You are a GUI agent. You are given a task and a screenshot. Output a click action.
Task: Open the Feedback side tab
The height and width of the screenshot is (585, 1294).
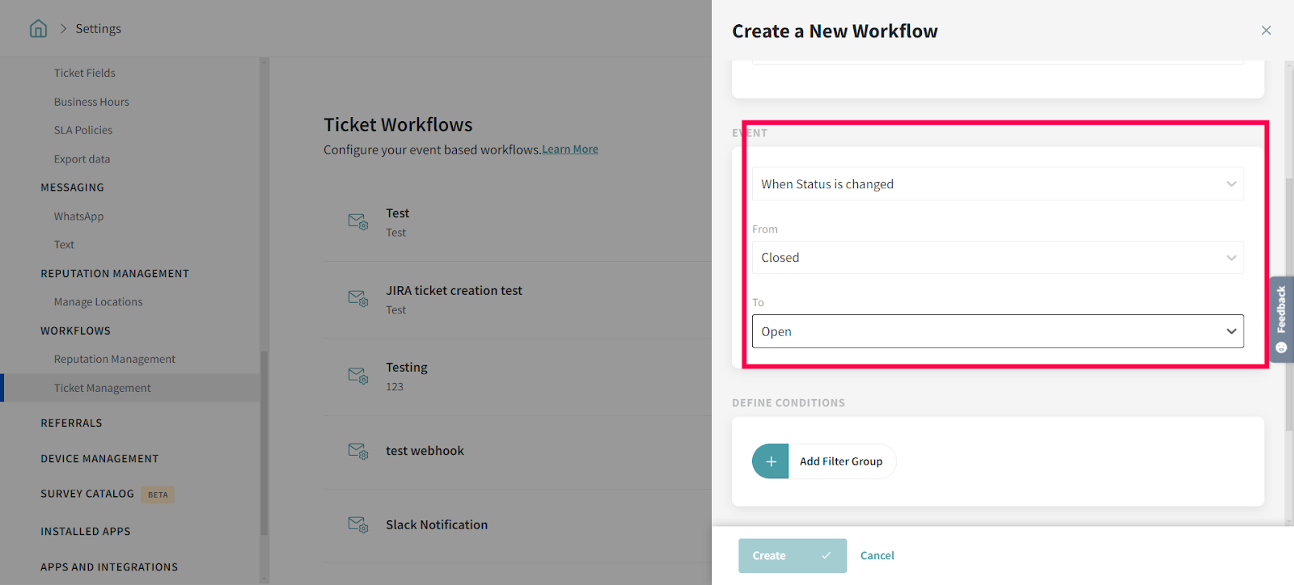point(1281,318)
